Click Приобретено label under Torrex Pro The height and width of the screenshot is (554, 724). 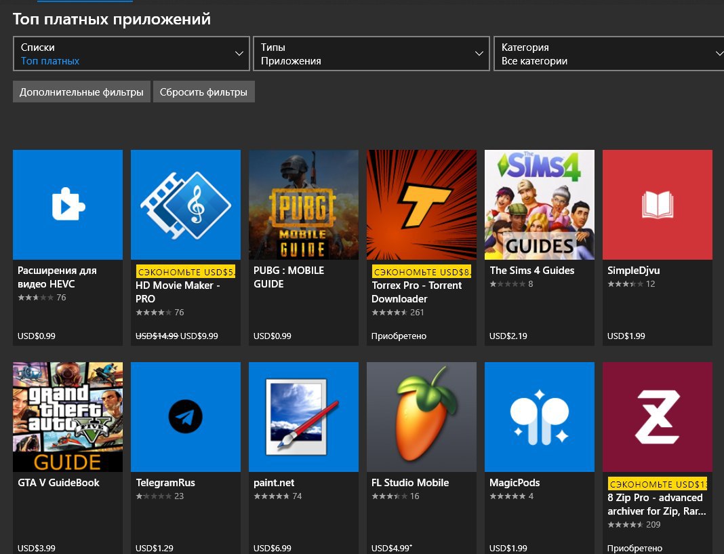pyautogui.click(x=399, y=336)
